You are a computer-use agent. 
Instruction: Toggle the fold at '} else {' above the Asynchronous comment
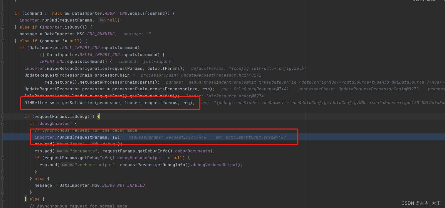tap(3, 199)
